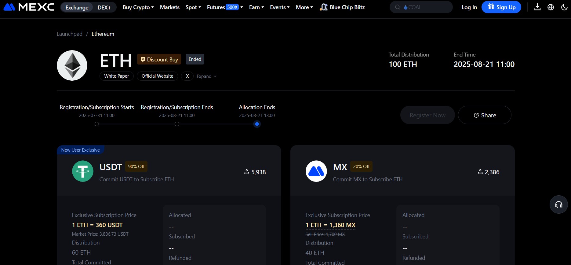Image resolution: width=571 pixels, height=265 pixels.
Task: Open the language globe icon
Action: [551, 7]
